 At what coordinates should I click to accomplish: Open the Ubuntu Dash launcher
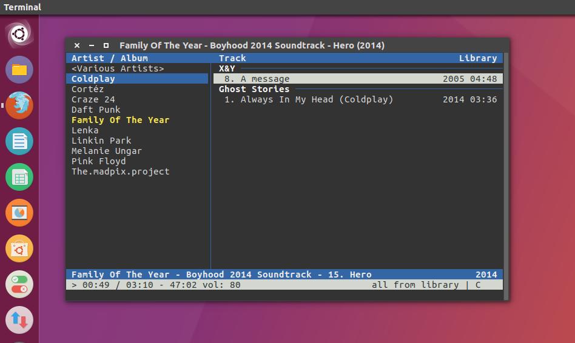19,33
